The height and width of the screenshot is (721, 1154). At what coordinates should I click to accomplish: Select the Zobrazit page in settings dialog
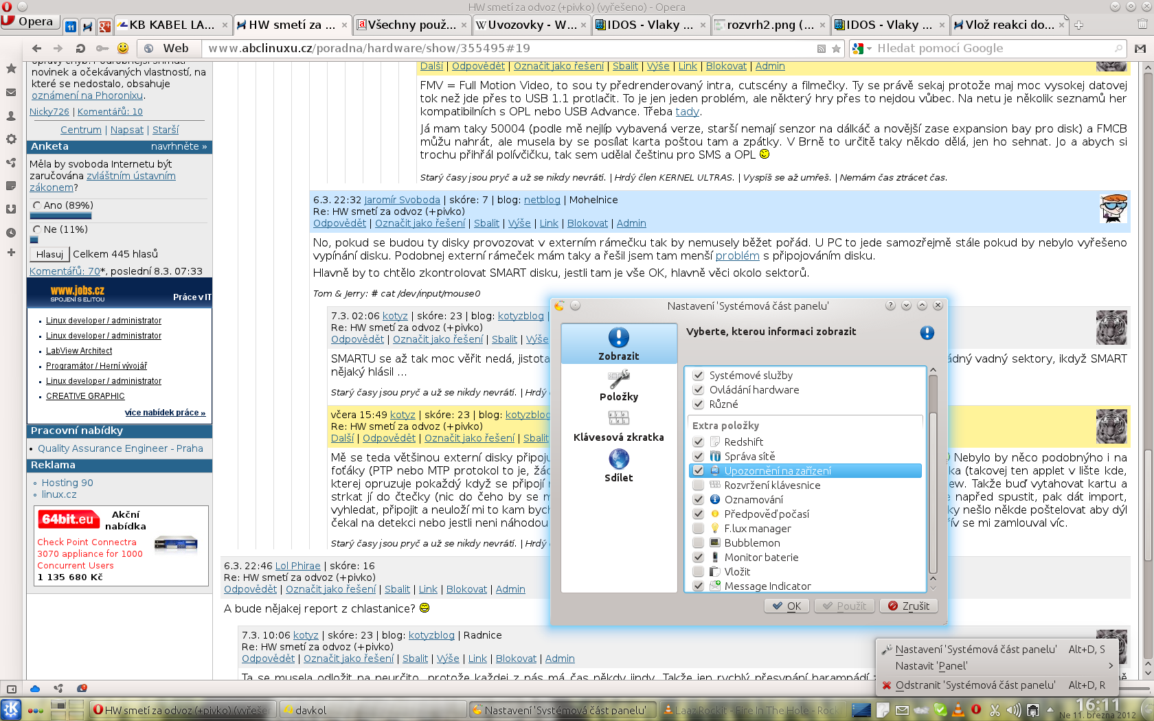(619, 344)
